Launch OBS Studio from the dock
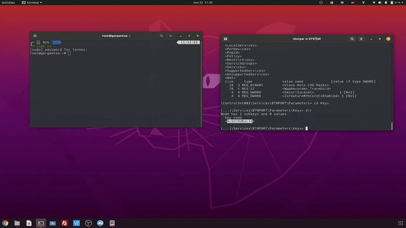 (x=88, y=223)
